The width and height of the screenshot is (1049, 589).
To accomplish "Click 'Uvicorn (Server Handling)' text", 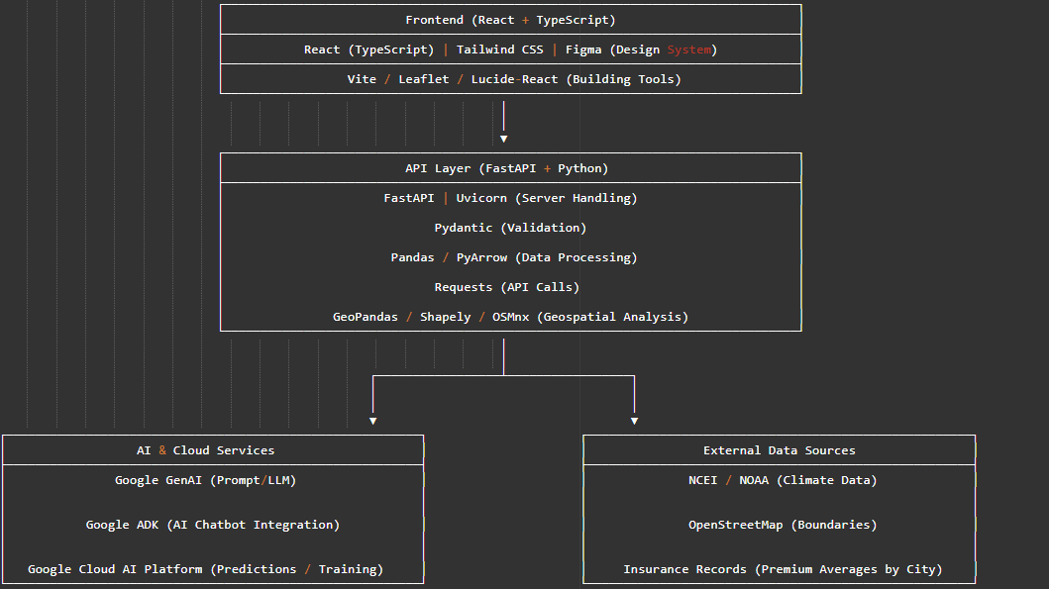I will (x=547, y=198).
